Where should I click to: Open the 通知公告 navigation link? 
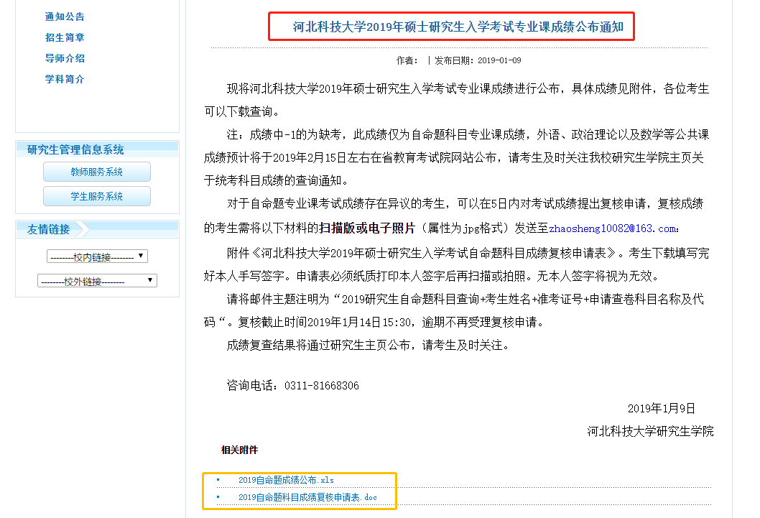point(65,17)
